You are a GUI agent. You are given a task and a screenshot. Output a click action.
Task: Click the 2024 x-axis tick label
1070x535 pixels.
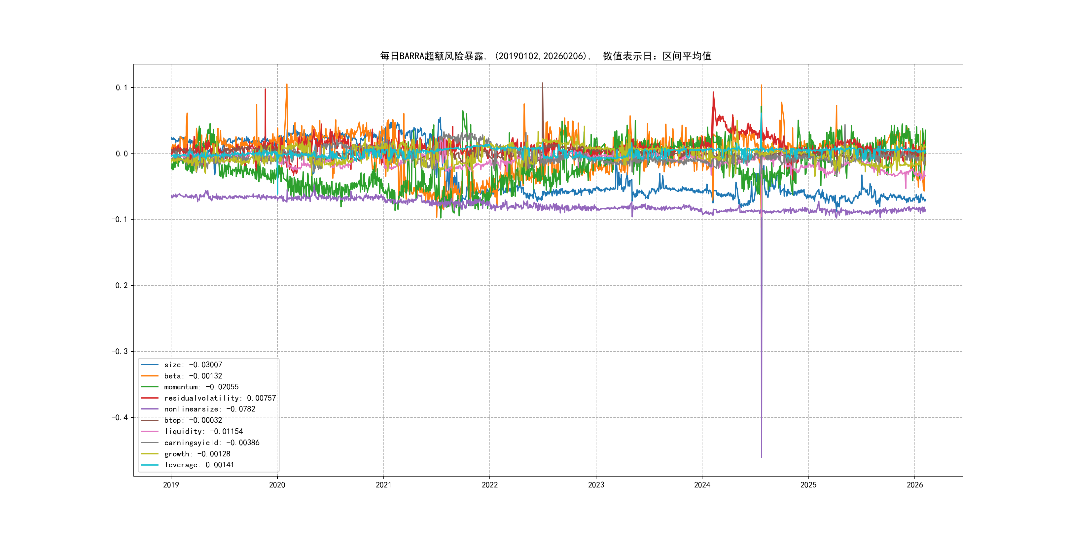(x=702, y=485)
